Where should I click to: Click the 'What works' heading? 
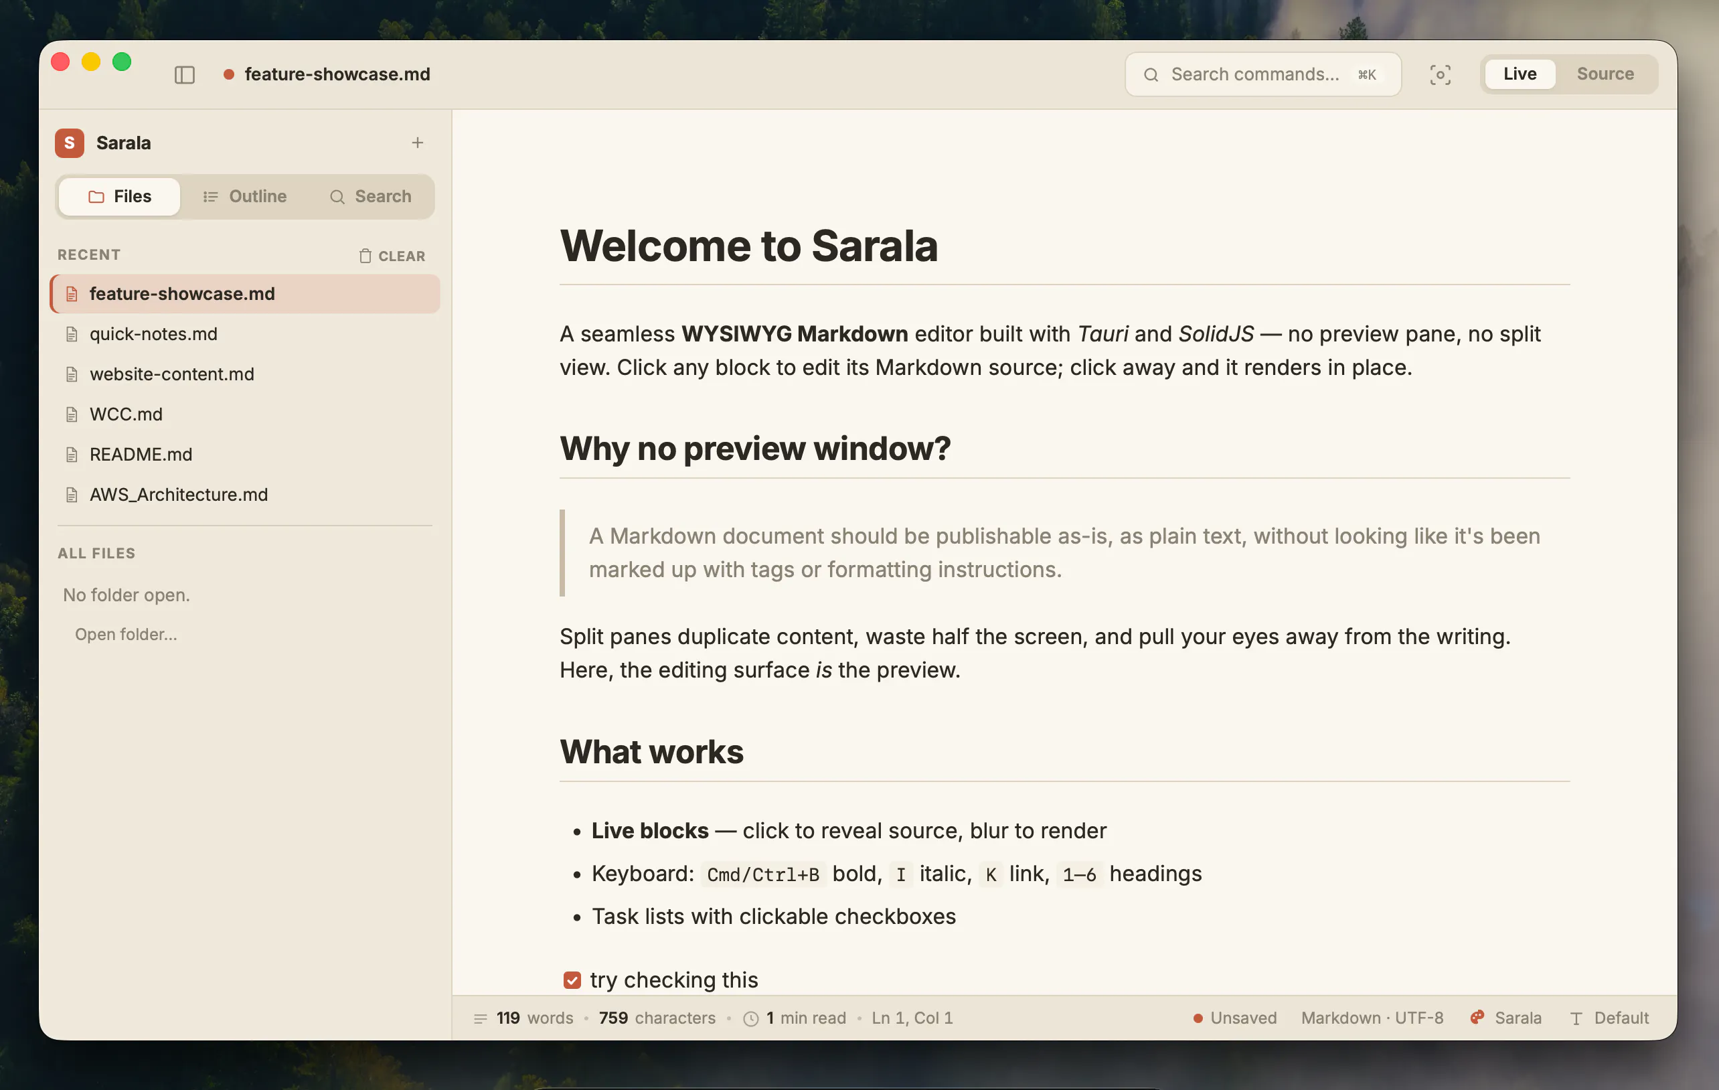pos(652,752)
